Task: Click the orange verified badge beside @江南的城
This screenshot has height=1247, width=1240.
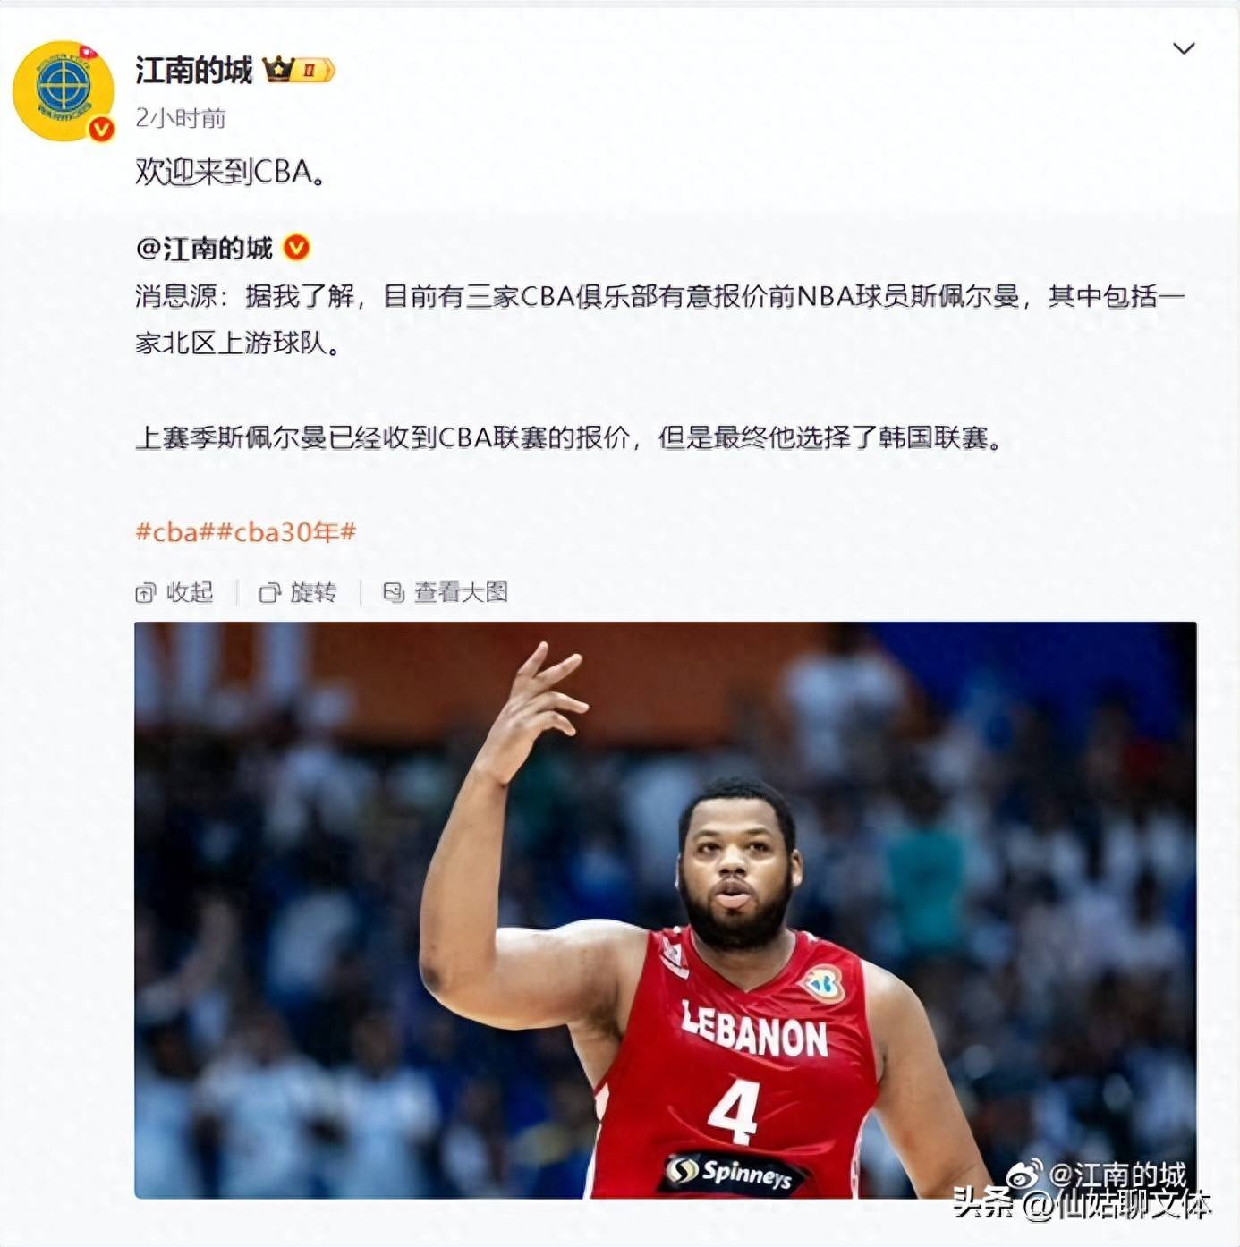Action: click(296, 248)
